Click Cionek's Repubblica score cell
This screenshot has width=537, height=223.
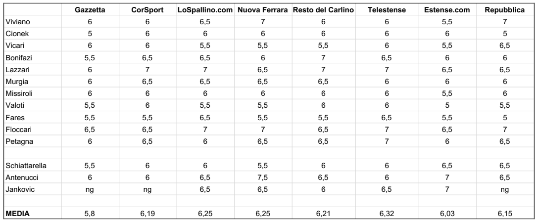(x=504, y=34)
